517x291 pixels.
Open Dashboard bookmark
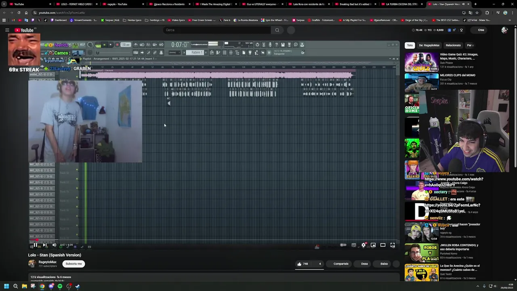pyautogui.click(x=59, y=20)
